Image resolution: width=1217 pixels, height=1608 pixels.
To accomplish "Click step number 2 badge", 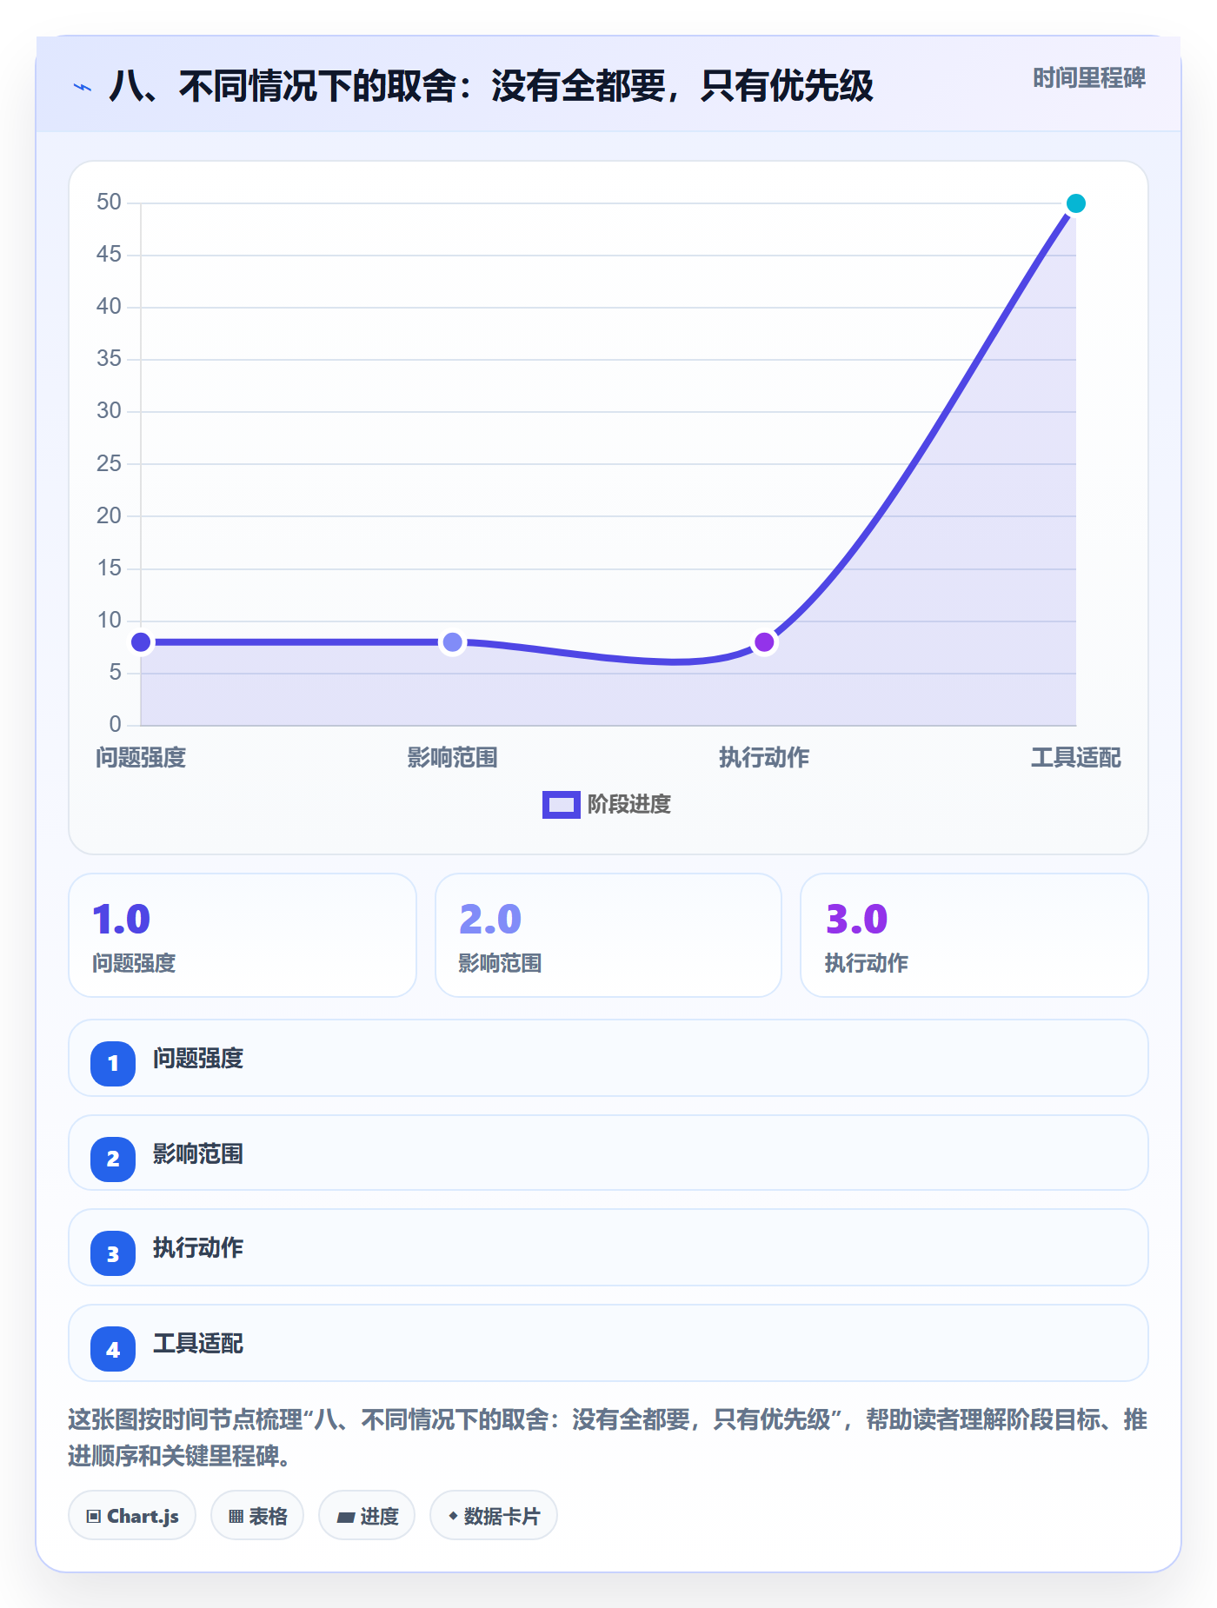I will (113, 1159).
